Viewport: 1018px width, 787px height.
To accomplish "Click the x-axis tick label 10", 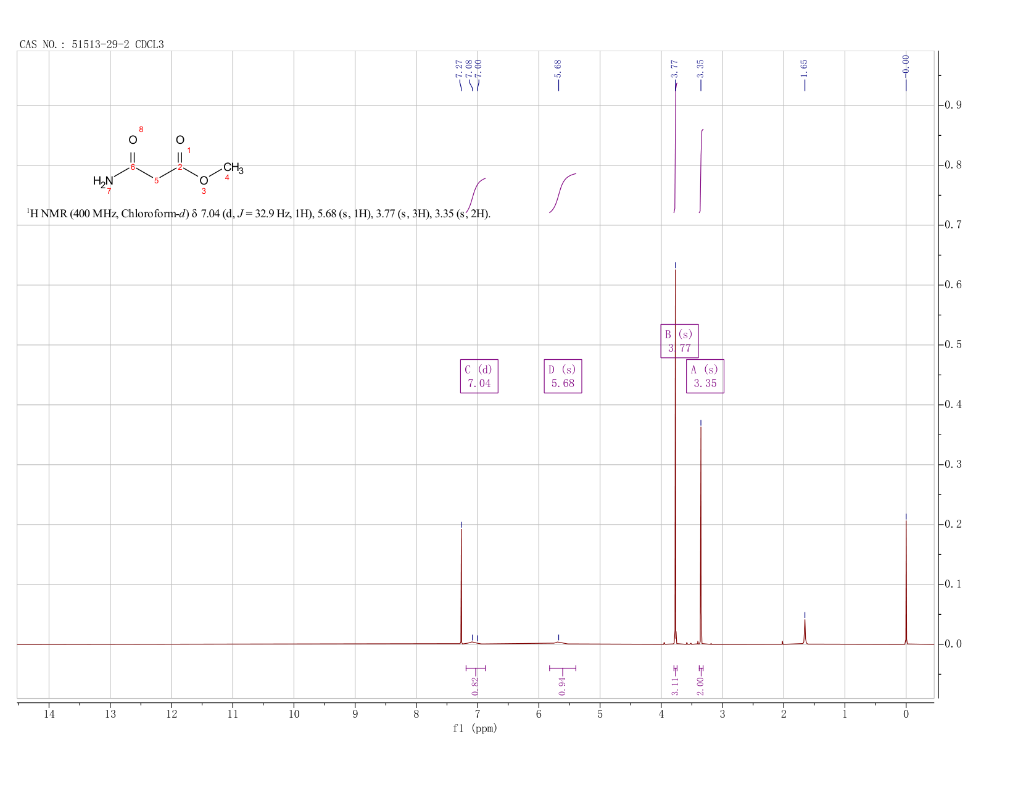I will (294, 714).
